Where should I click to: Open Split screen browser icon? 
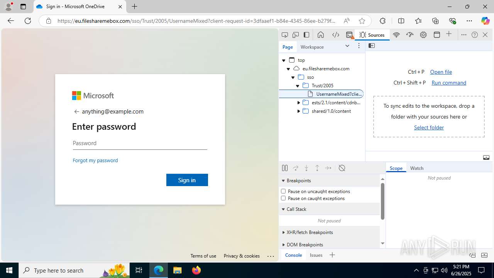click(401, 21)
